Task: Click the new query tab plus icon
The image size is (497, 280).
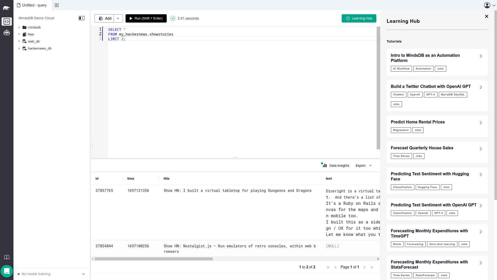Action: click(57, 5)
